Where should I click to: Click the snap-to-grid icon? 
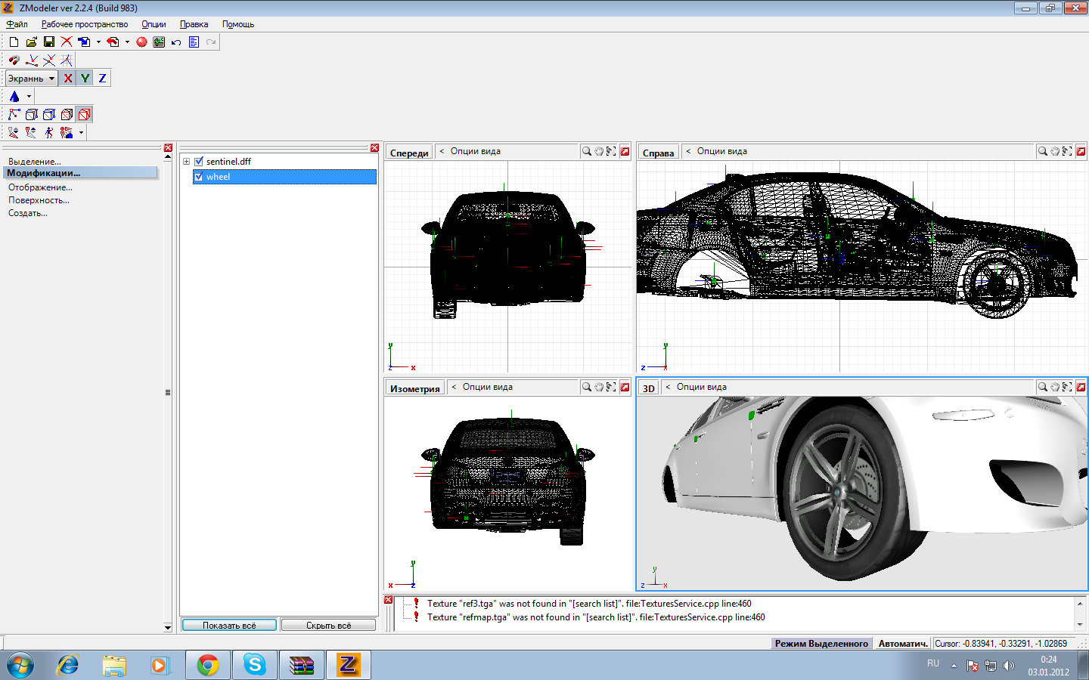tap(67, 60)
